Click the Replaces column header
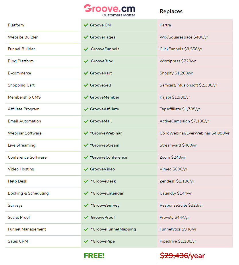The width and height of the screenshot is (239, 265). click(171, 11)
